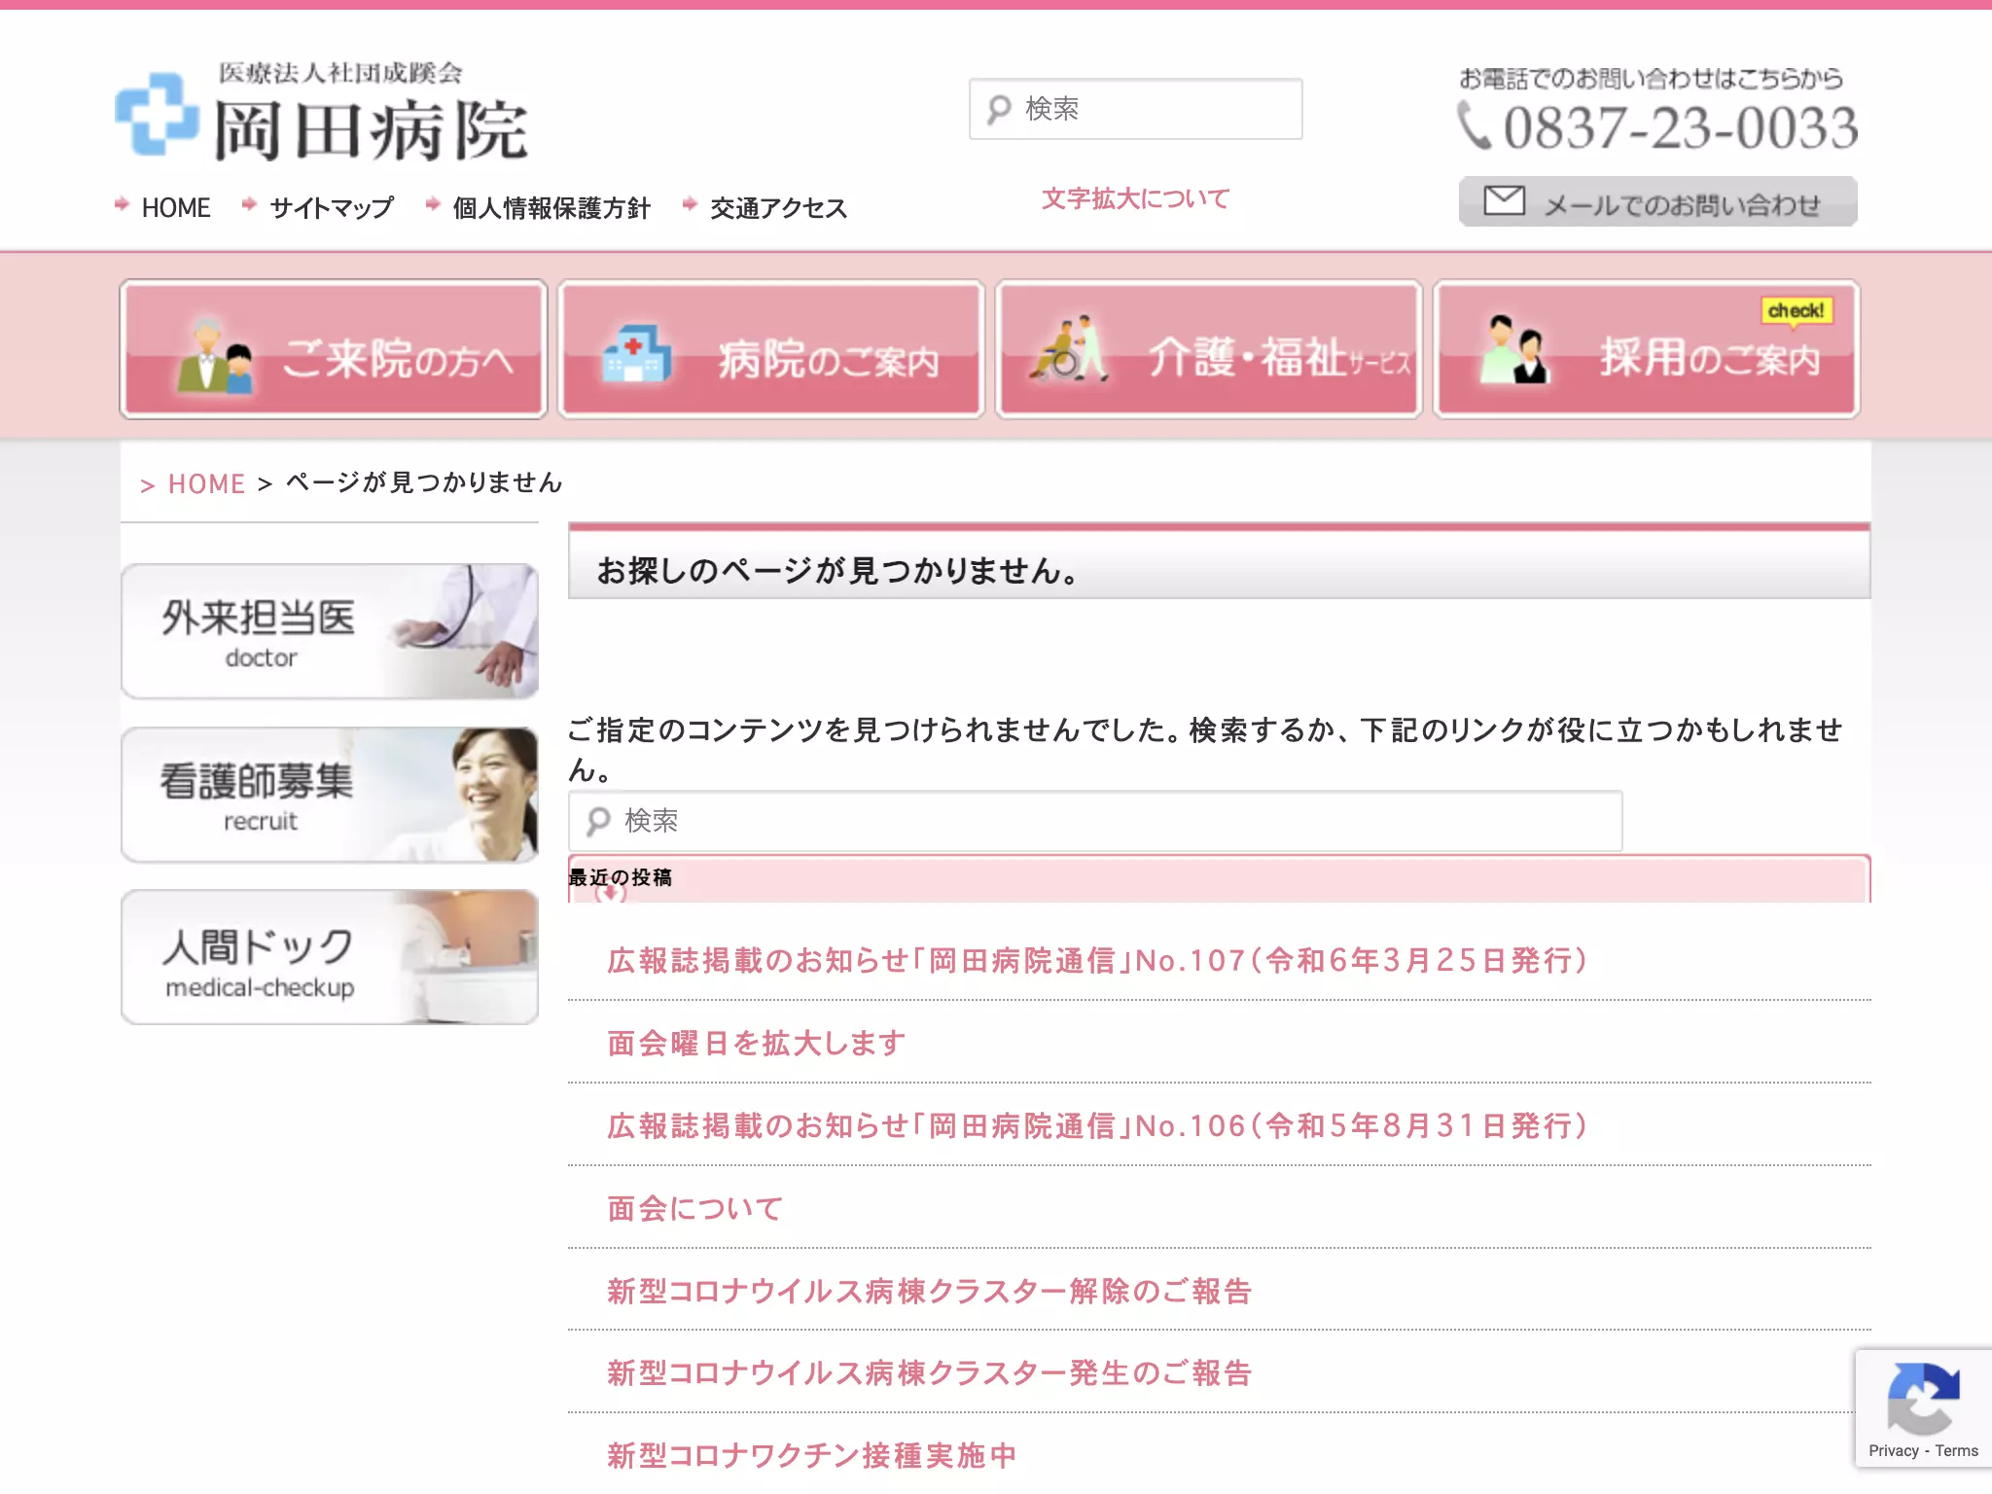The image size is (1992, 1494).
Task: Go to the HOME header link
Action: pos(175,208)
